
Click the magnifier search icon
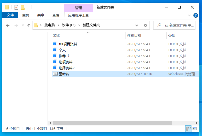click(159, 25)
